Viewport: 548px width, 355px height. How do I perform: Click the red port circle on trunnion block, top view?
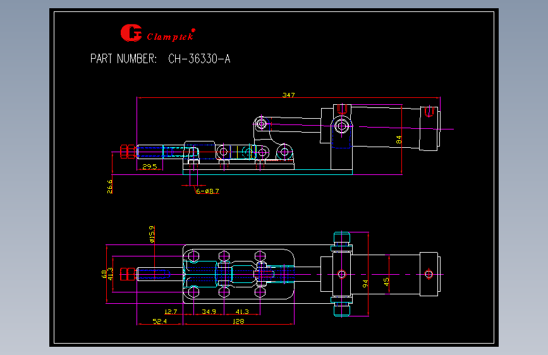(342, 274)
